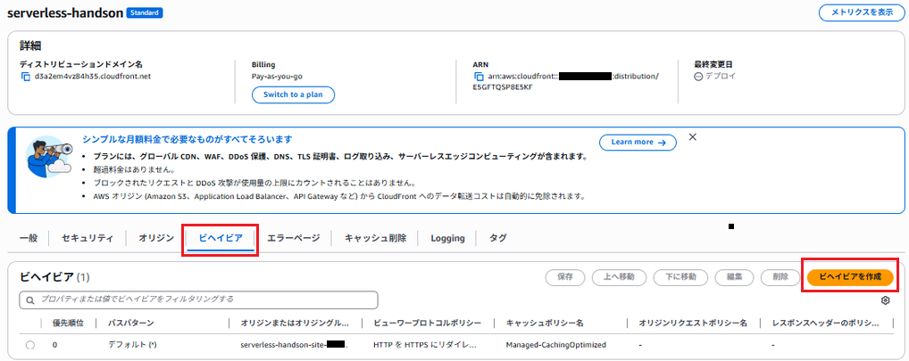This screenshot has width=909, height=361.
Task: Sort by パスパターン column header
Action: pos(131,324)
